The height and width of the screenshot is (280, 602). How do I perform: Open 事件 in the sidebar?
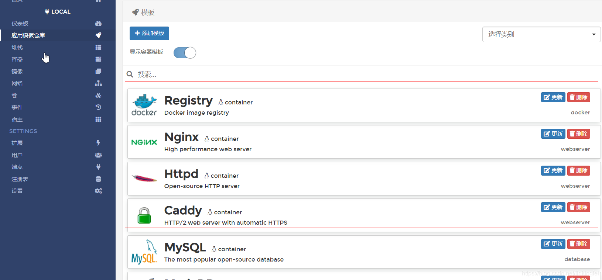(17, 107)
